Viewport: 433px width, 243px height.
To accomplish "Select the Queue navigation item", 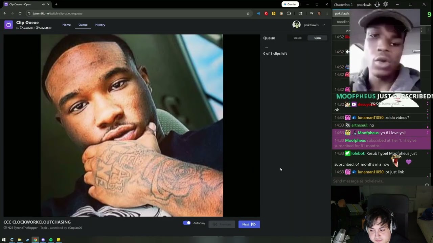I will coord(83,25).
